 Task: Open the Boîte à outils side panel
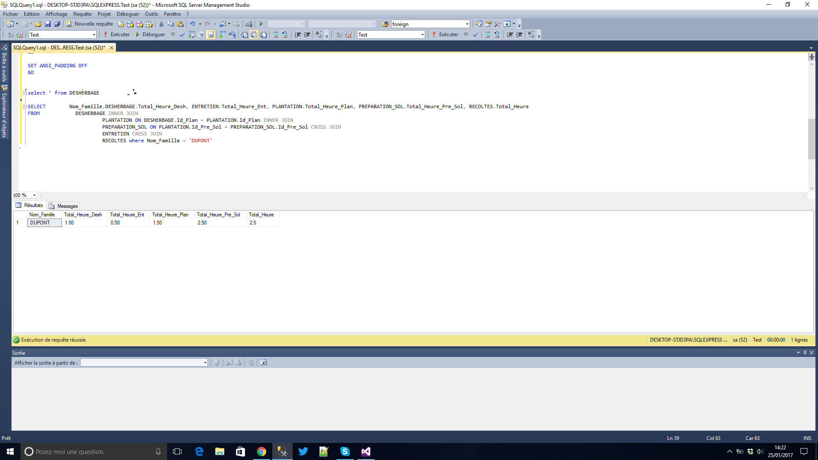click(4, 63)
